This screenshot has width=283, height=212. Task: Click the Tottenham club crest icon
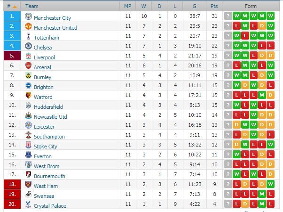[x=28, y=36]
